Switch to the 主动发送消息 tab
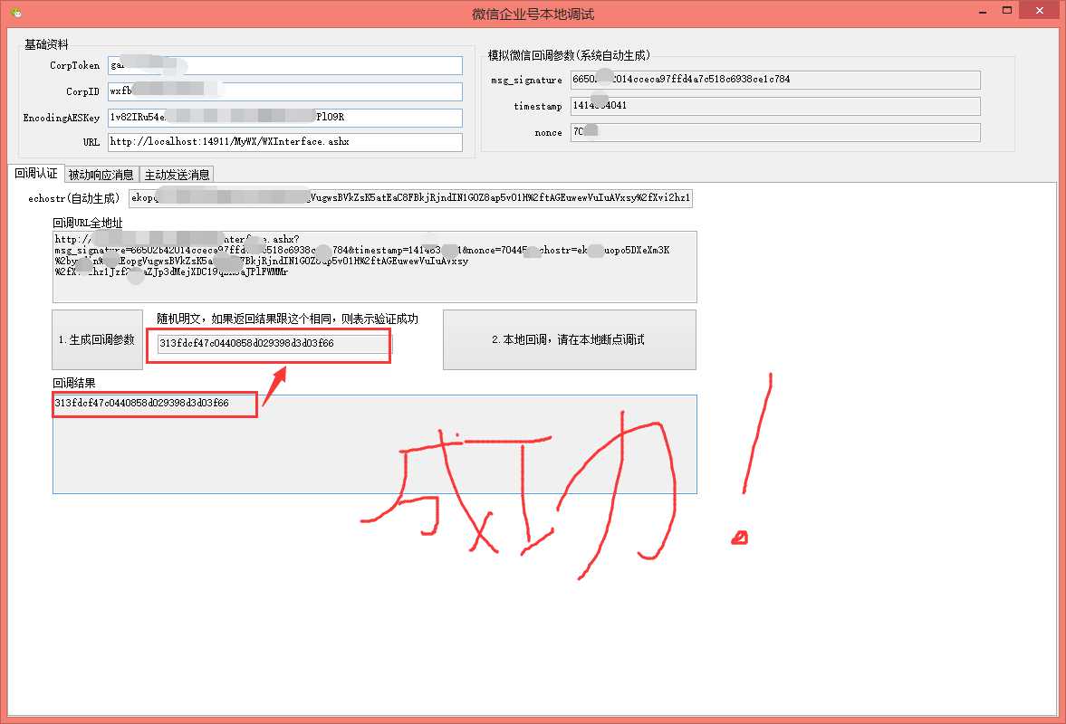 [x=177, y=175]
